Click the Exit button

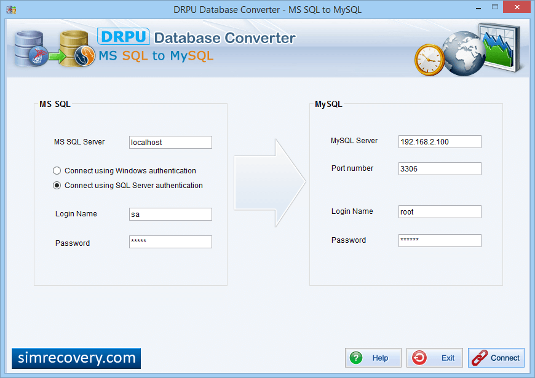pyautogui.click(x=434, y=358)
